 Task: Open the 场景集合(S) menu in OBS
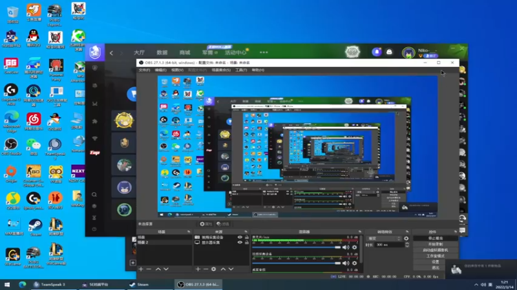tap(221, 70)
